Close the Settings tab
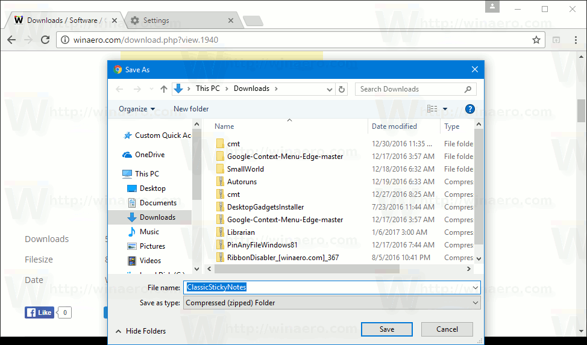 [x=231, y=20]
